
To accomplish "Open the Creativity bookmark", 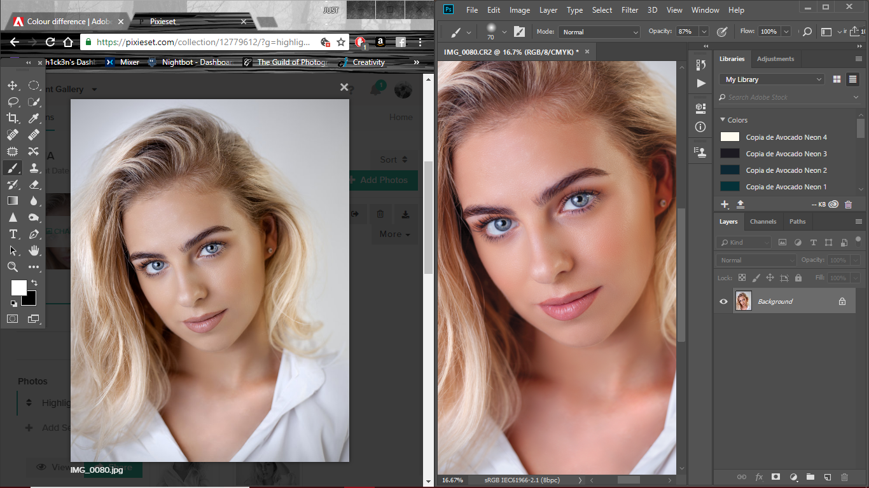I will 361,62.
